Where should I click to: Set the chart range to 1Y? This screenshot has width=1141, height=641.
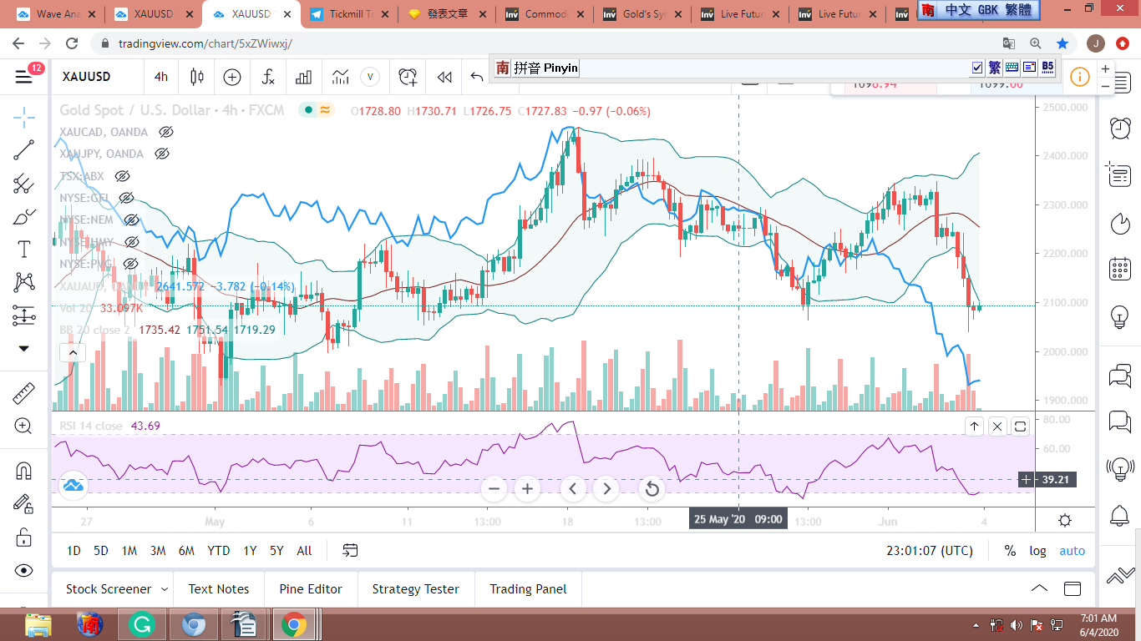pos(250,551)
